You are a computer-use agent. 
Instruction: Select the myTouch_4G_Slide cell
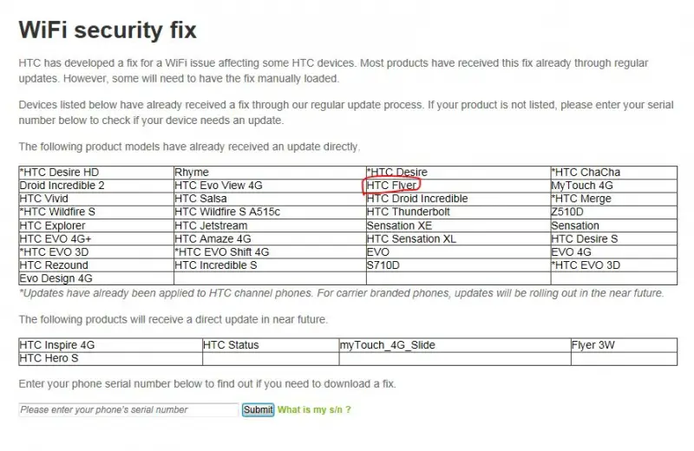[455, 345]
